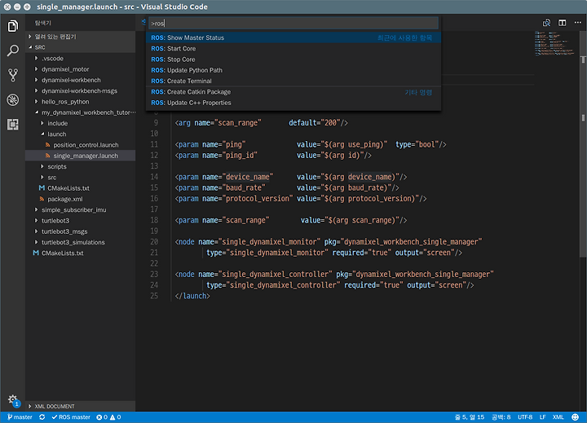Collapse the SRC workspace section
This screenshot has width=587, height=423.
[x=80, y=47]
